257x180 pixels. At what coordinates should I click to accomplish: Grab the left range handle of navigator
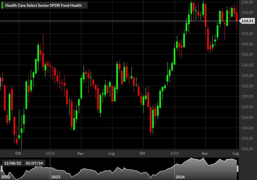pyautogui.click(x=2, y=169)
